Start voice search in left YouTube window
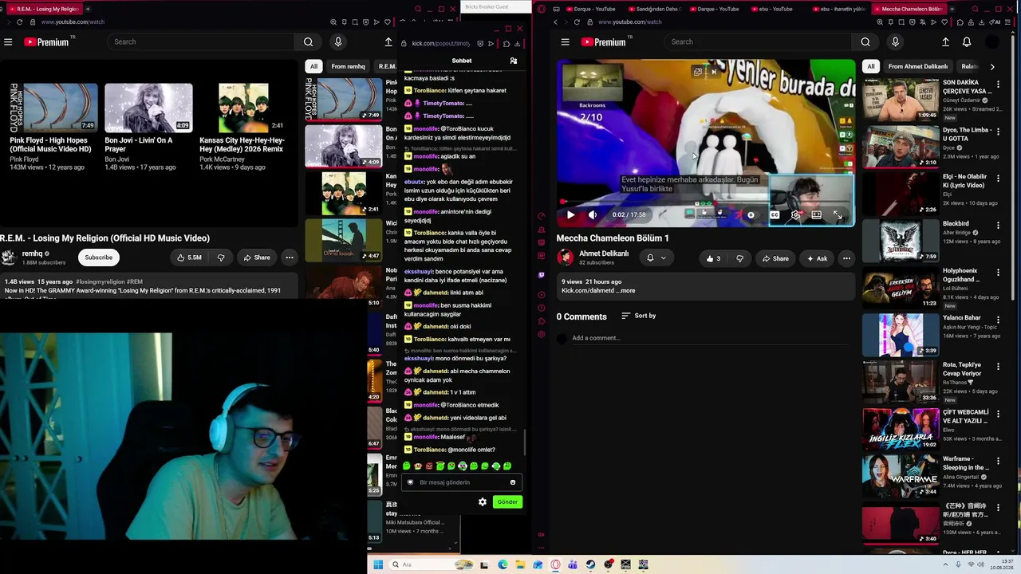This screenshot has width=1021, height=574. coord(338,41)
